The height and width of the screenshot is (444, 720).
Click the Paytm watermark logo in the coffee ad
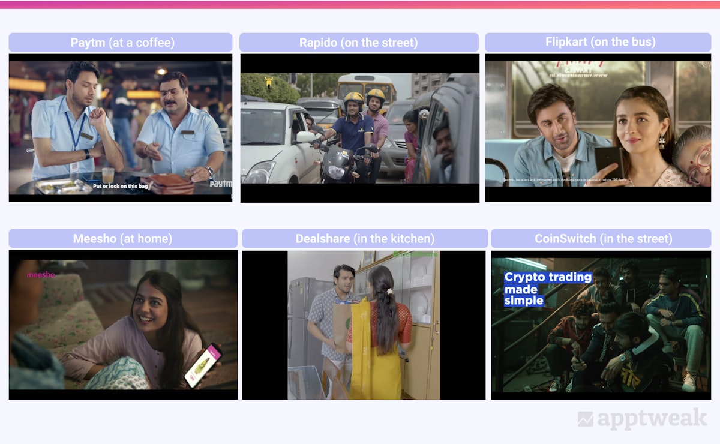(220, 184)
